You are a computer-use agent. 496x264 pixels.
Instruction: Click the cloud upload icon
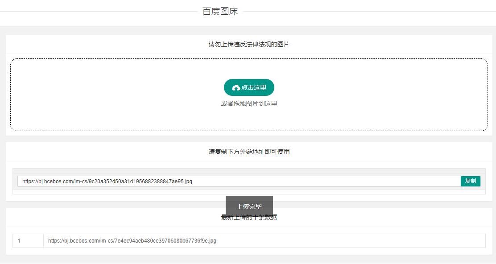coord(236,87)
